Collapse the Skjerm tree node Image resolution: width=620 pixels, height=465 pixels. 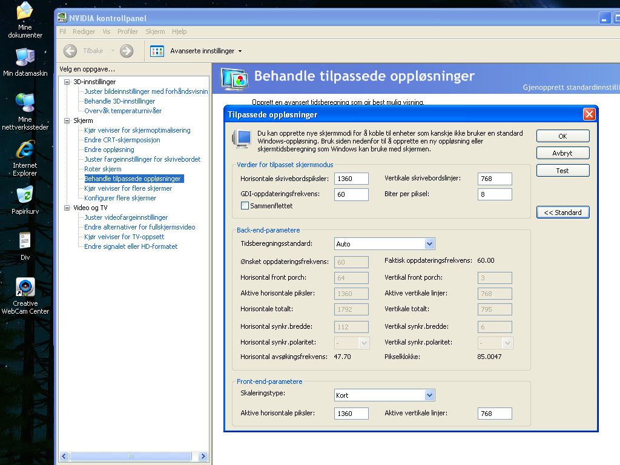[x=67, y=120]
